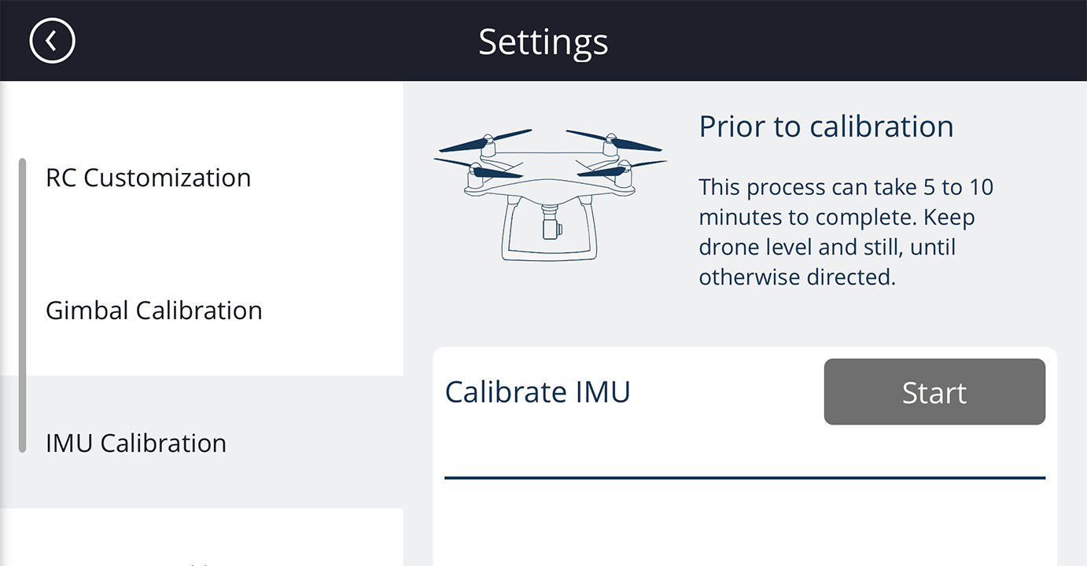Start the IMU calibration
Image resolution: width=1087 pixels, height=566 pixels.
click(934, 392)
